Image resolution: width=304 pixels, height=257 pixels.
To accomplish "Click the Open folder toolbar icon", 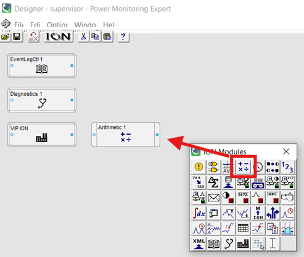I will [6, 37].
